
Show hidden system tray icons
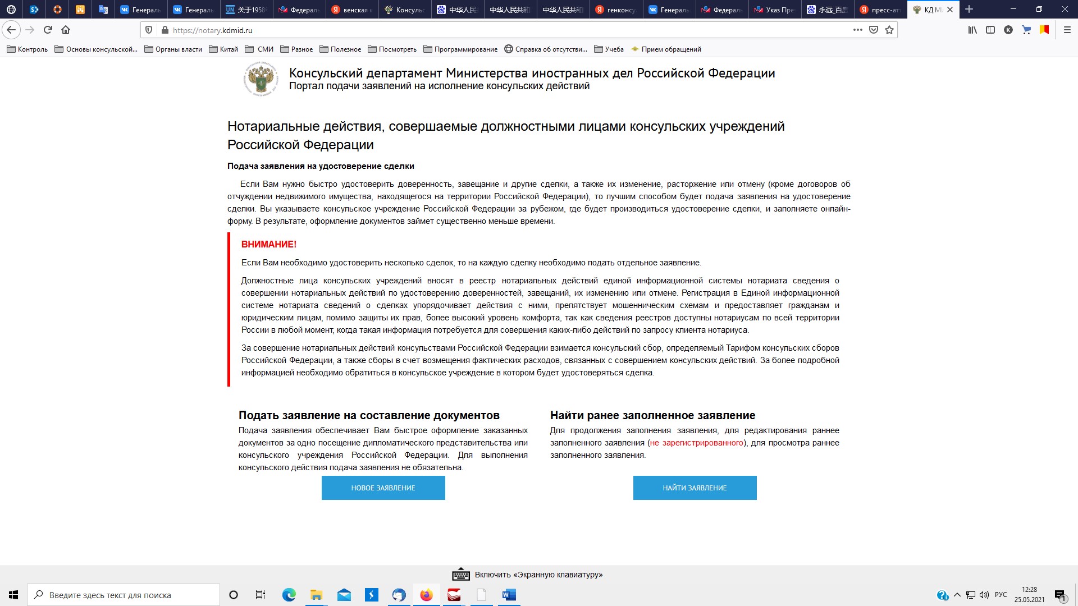click(x=957, y=595)
